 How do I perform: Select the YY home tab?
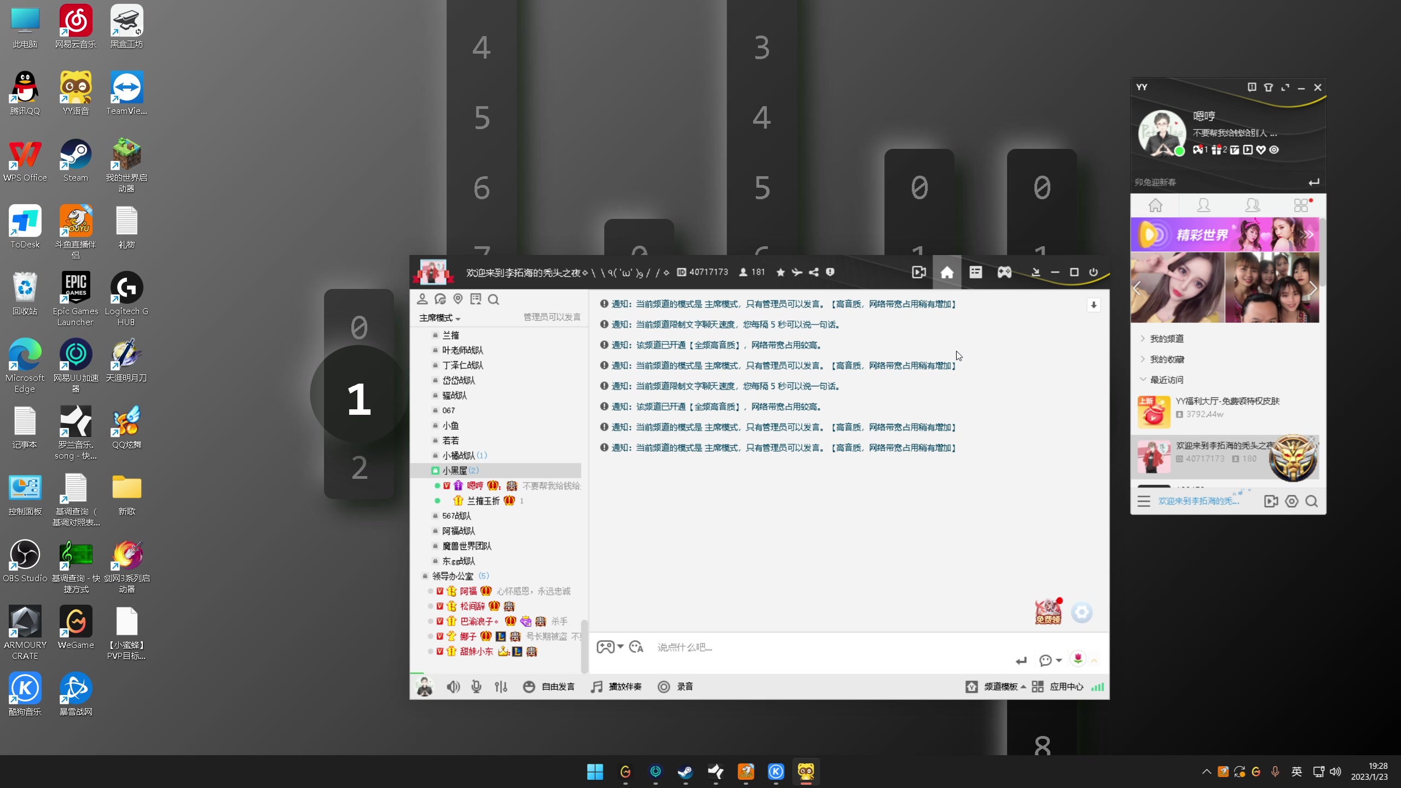click(x=1155, y=206)
